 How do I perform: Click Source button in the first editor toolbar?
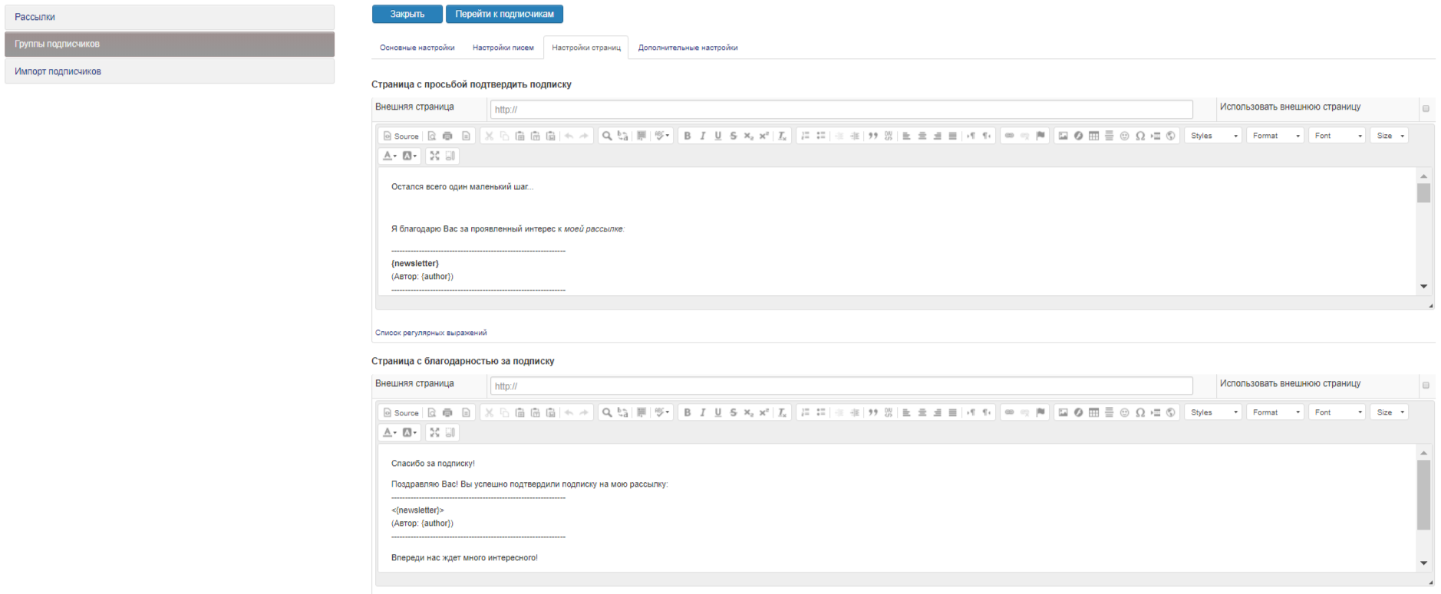[401, 136]
